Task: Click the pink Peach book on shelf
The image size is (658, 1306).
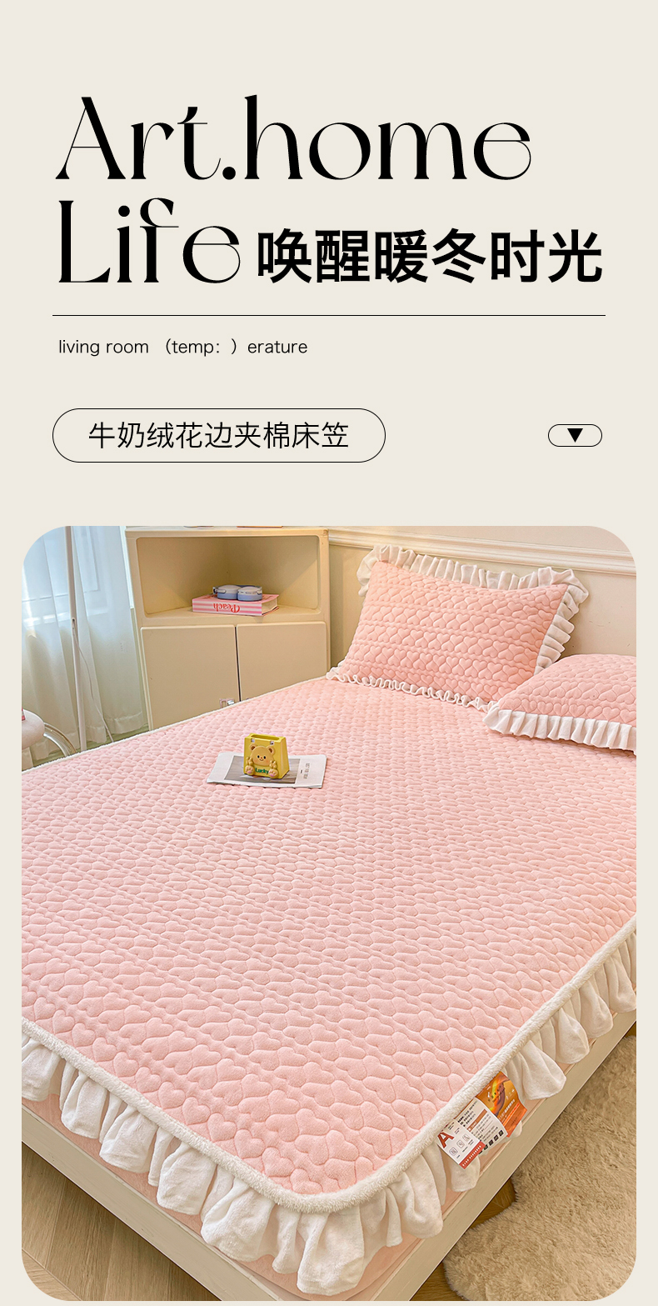Action: coord(236,606)
